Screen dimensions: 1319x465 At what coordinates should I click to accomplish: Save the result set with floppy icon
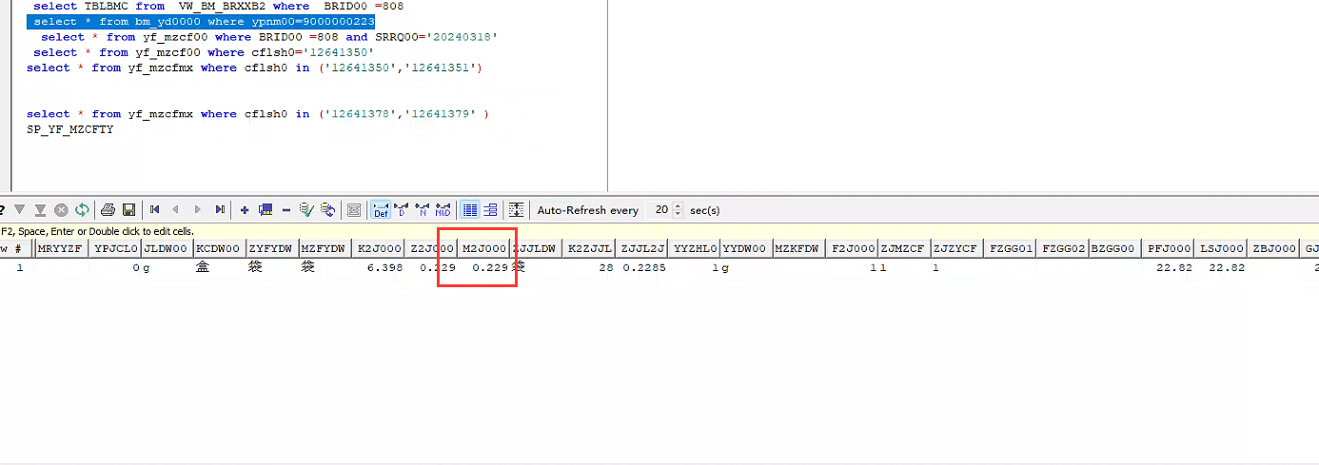128,209
